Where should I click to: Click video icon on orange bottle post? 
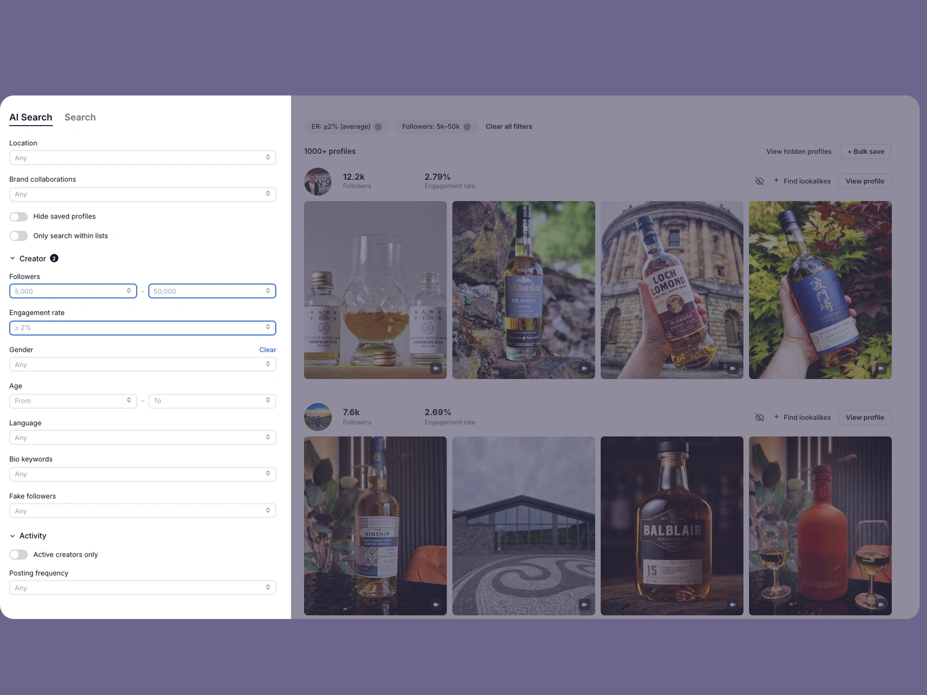(881, 605)
